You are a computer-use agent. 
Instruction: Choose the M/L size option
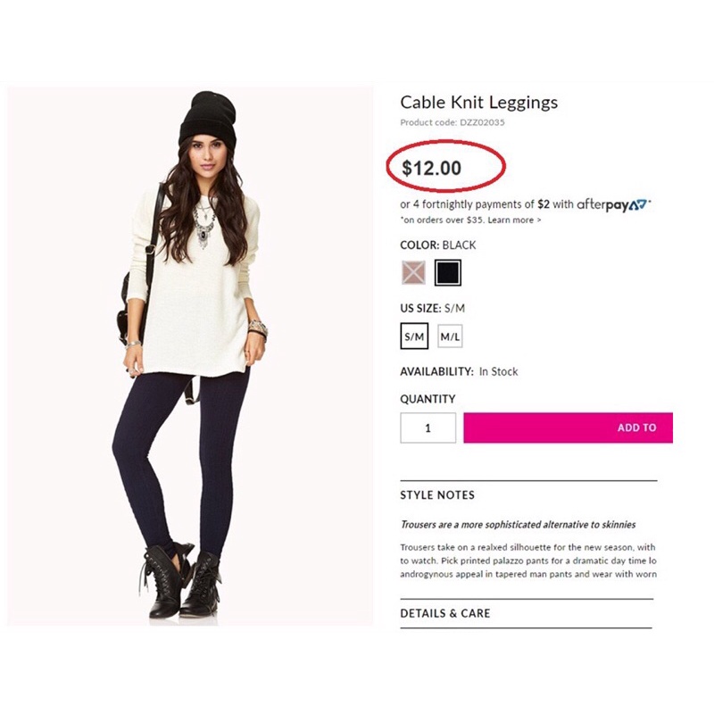[x=450, y=336]
